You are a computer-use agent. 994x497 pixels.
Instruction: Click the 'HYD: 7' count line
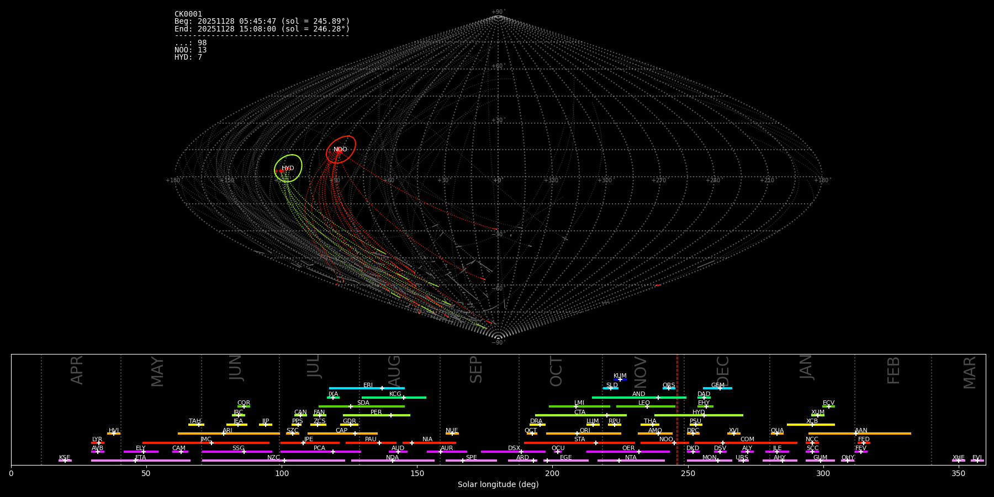point(188,57)
